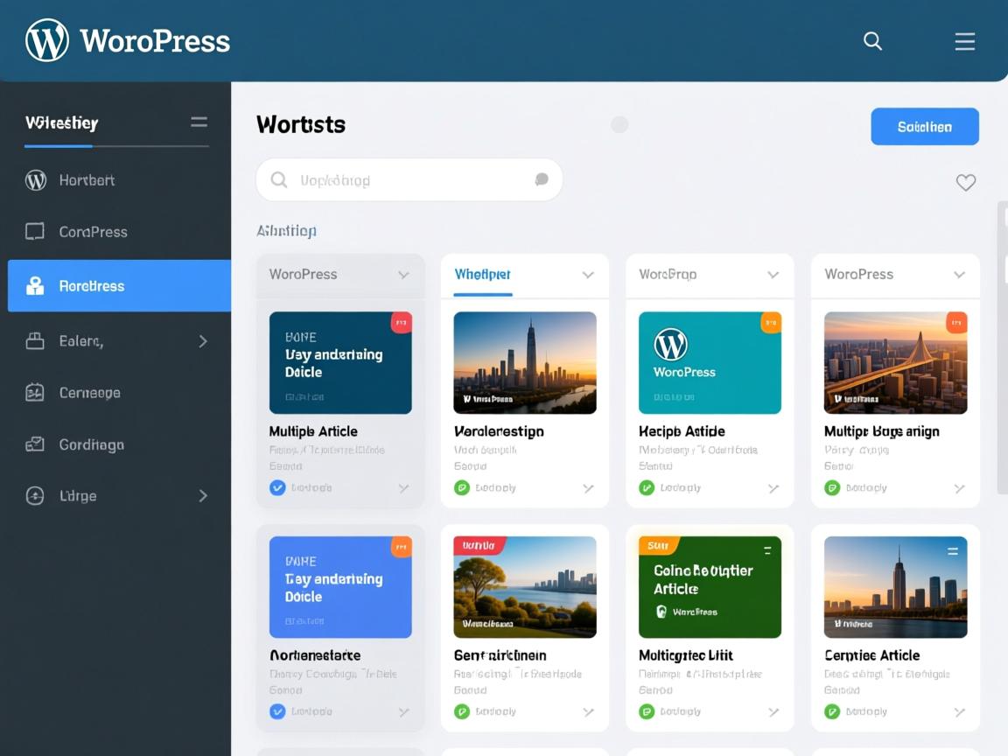The width and height of the screenshot is (1008, 756).
Task: Open the Gordiingo sidebar link
Action: pos(91,444)
